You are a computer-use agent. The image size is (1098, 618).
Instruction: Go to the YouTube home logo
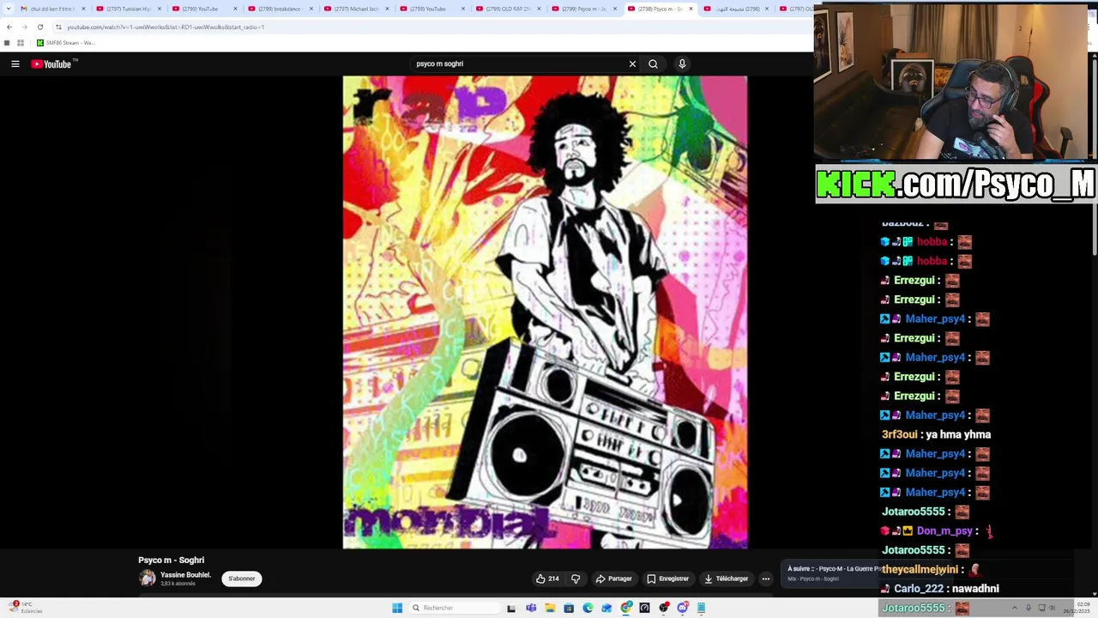point(54,64)
